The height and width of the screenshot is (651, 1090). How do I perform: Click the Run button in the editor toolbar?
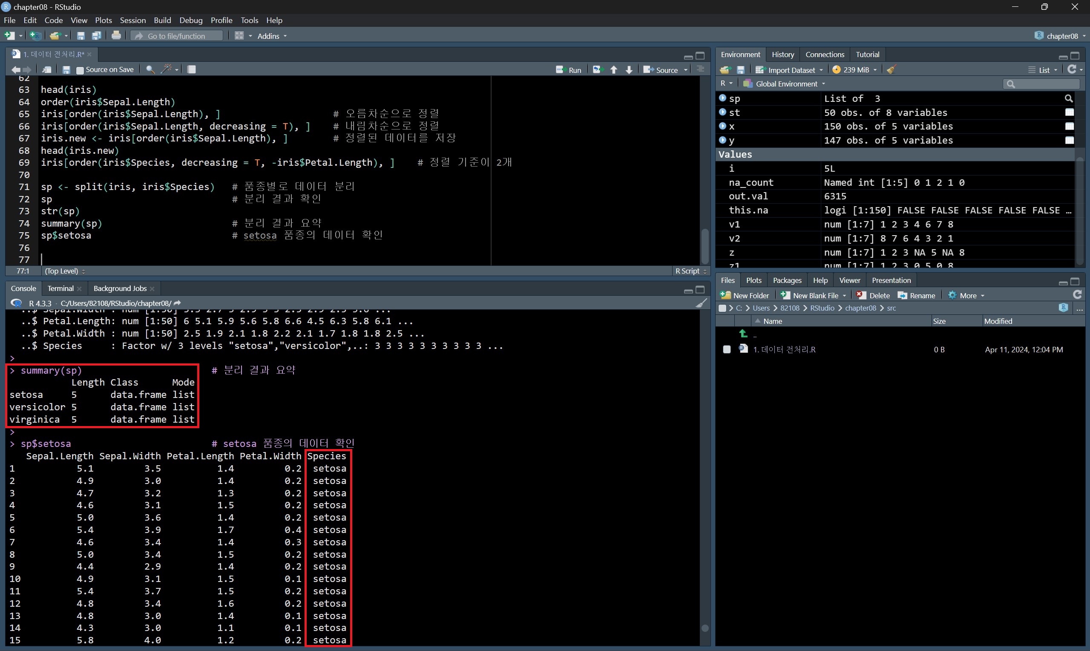click(x=569, y=70)
